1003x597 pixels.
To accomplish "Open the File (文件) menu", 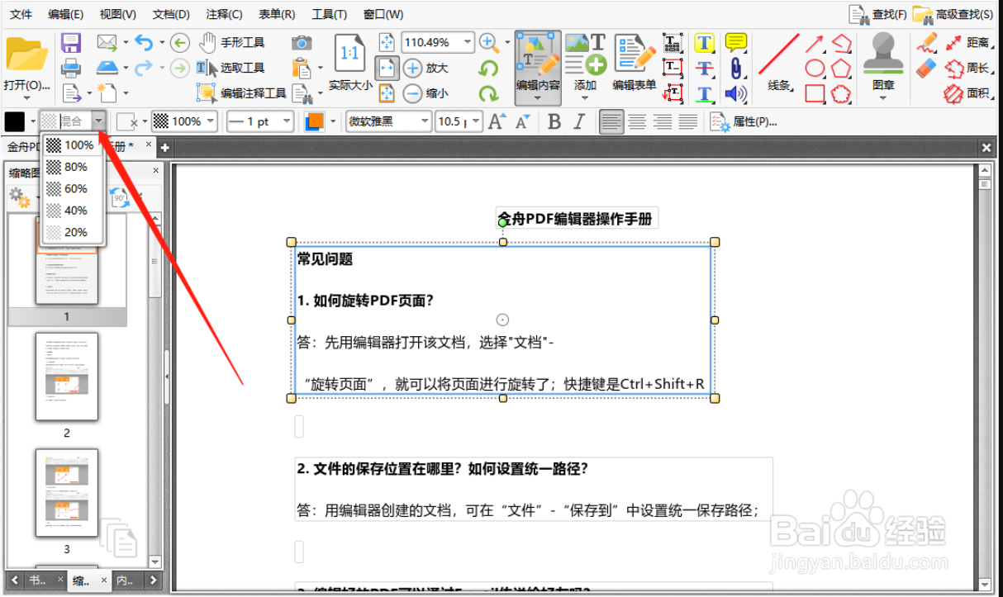I will pos(21,14).
